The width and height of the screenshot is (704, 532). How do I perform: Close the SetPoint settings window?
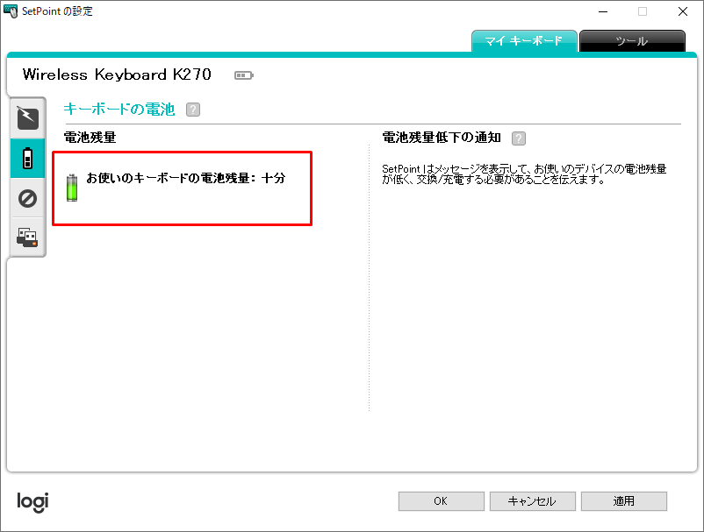pos(683,11)
